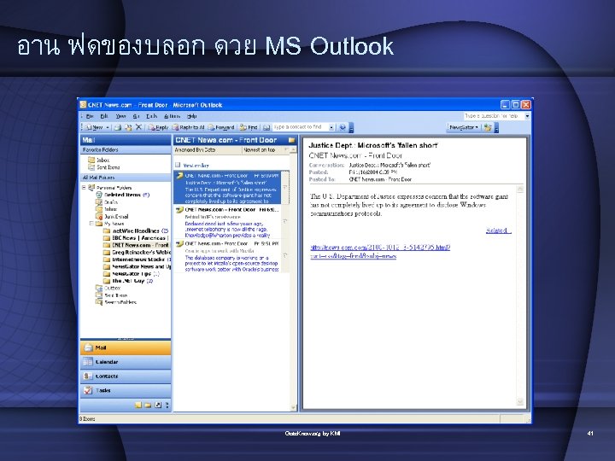Open the Tools menu
Viewport: 615px width, 461px height.
[151, 116]
